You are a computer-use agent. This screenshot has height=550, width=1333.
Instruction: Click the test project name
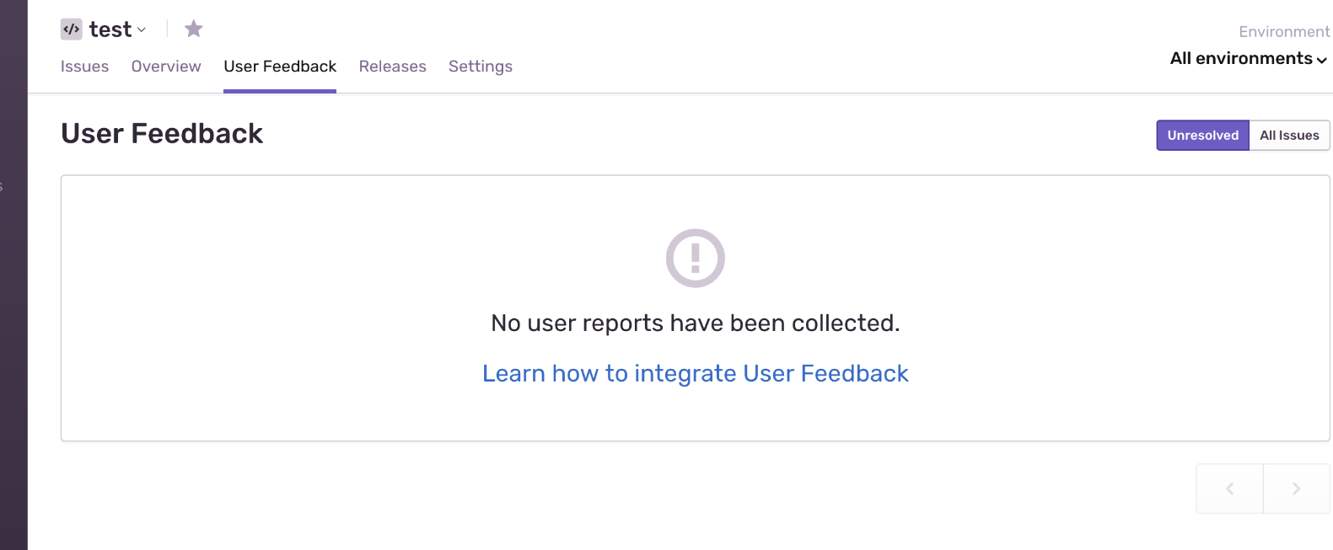(x=110, y=29)
